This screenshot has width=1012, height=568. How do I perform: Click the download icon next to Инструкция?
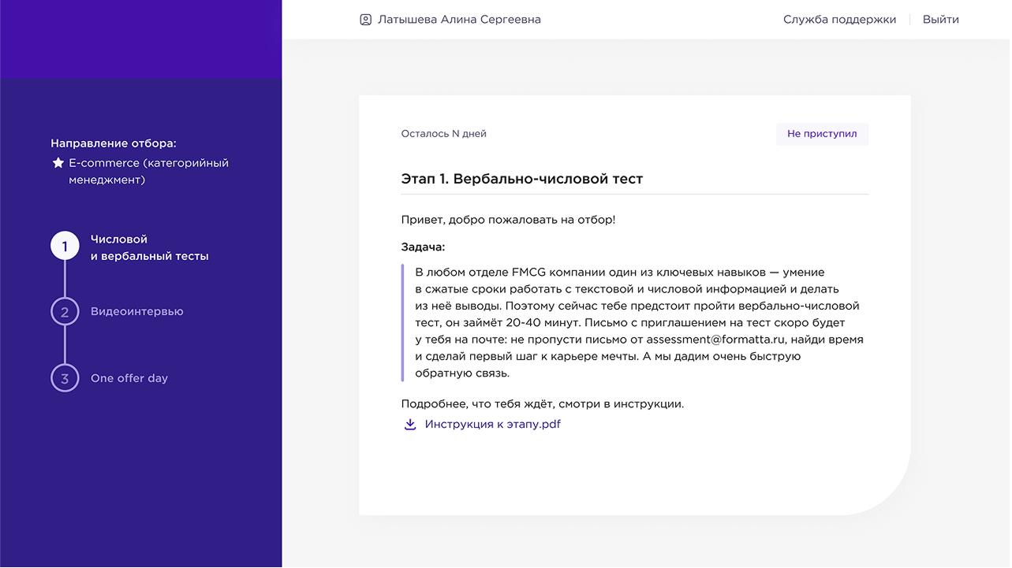pyautogui.click(x=410, y=425)
